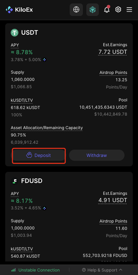Open settings gear icon
The height and width of the screenshot is (275, 138).
[x=118, y=9]
